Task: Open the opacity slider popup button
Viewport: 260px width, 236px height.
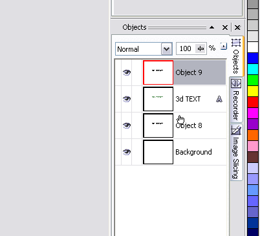Action: click(x=200, y=49)
